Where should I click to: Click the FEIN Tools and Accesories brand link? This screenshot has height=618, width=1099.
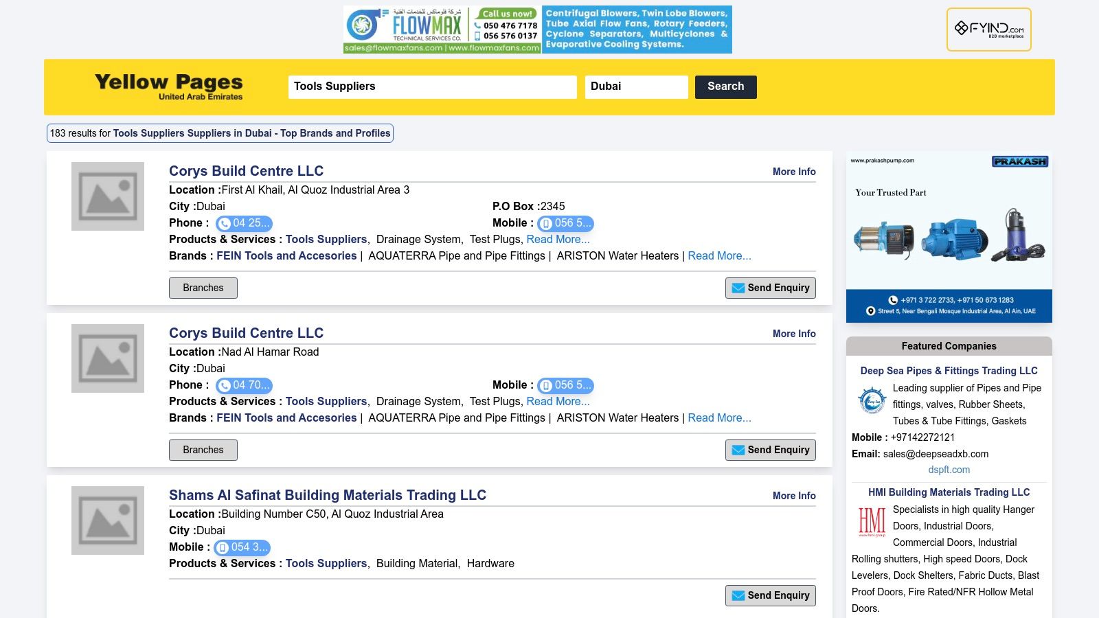point(286,255)
